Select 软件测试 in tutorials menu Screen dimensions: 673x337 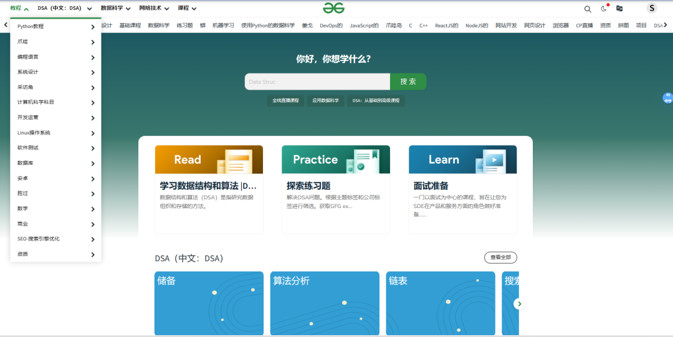coord(56,148)
